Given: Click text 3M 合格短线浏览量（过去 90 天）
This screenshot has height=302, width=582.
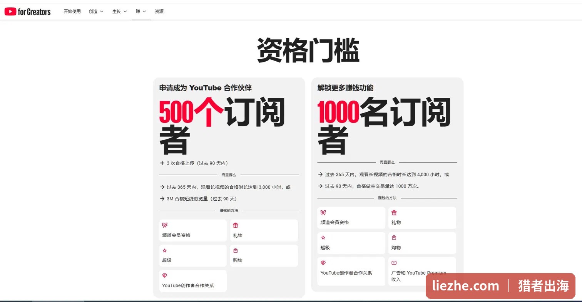Looking at the screenshot, I should pos(202,199).
